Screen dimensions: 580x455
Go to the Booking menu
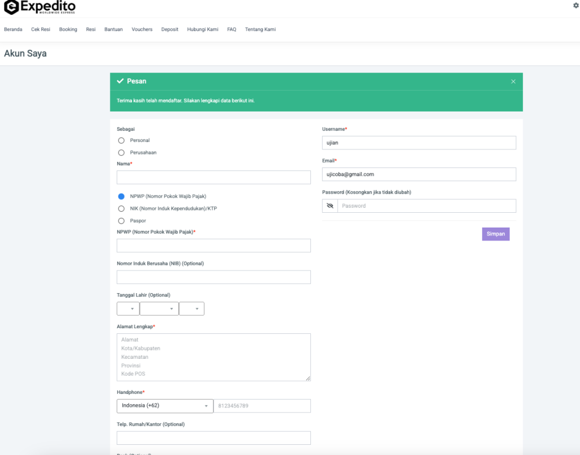coord(68,29)
